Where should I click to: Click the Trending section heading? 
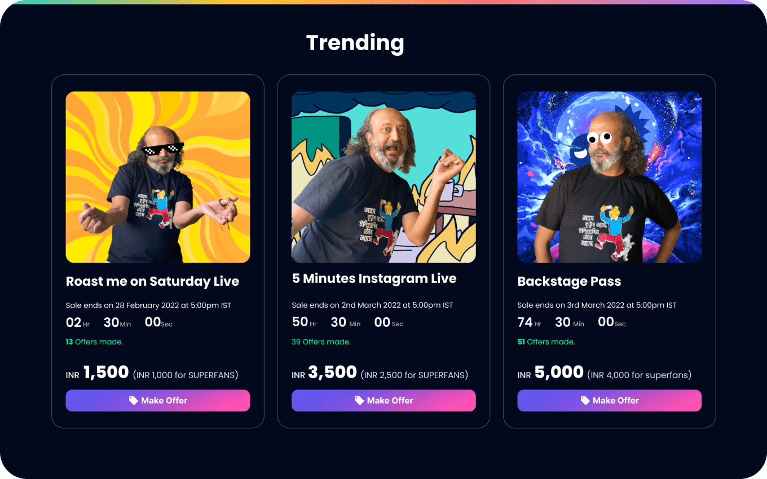click(x=355, y=43)
